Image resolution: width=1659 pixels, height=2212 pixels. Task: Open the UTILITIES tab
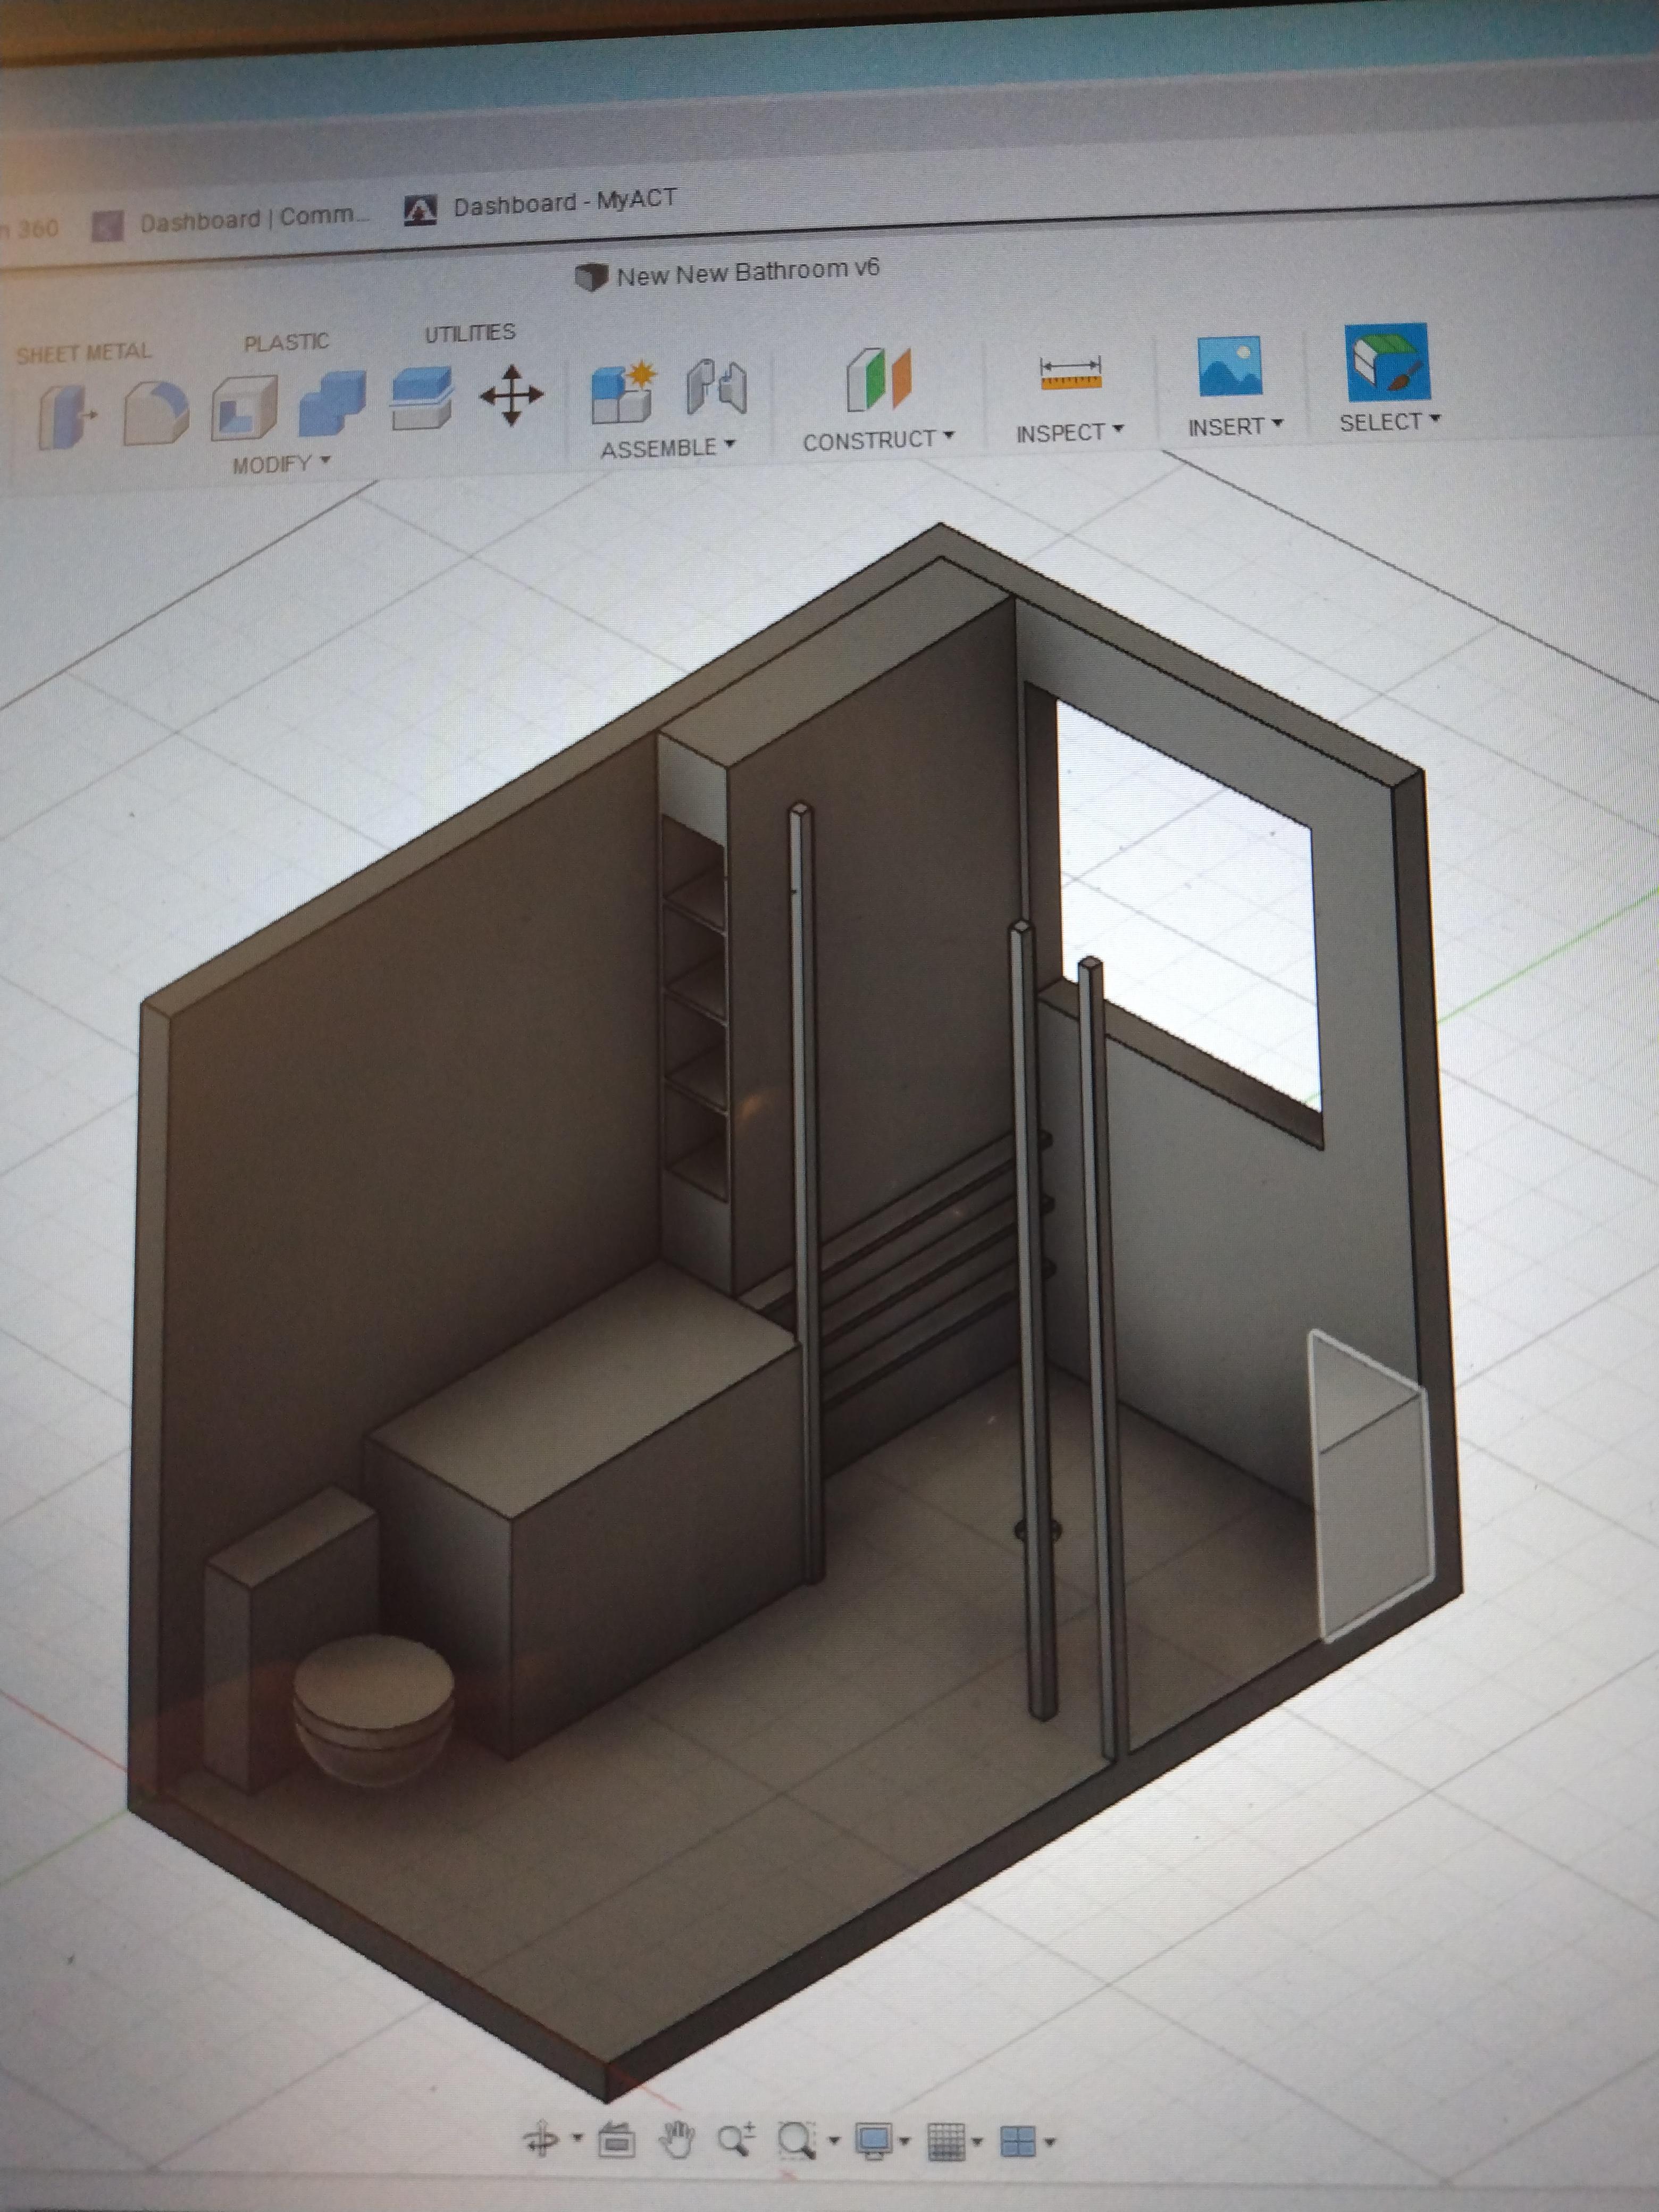[469, 333]
